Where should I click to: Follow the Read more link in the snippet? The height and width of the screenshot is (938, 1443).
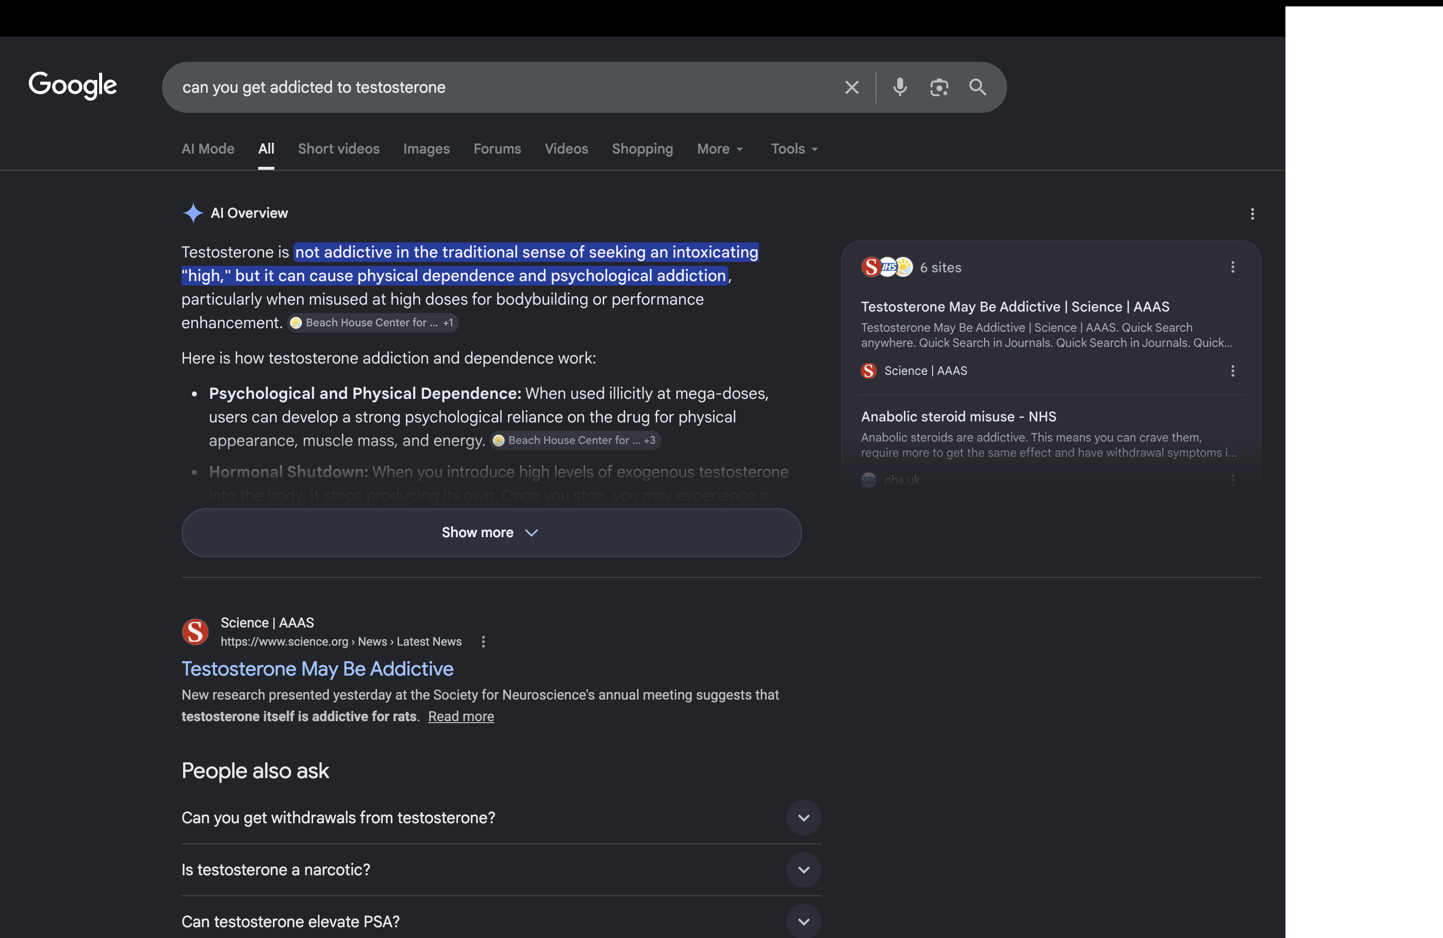click(461, 716)
